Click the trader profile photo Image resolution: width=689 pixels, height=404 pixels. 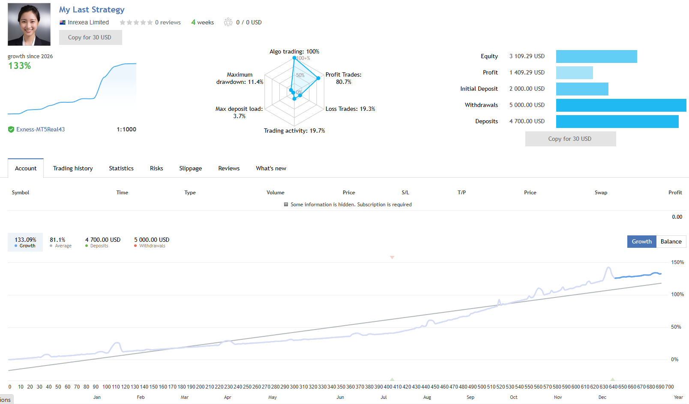click(x=29, y=24)
